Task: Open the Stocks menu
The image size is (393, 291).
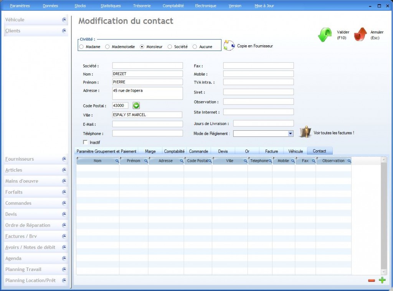Action: coord(80,5)
